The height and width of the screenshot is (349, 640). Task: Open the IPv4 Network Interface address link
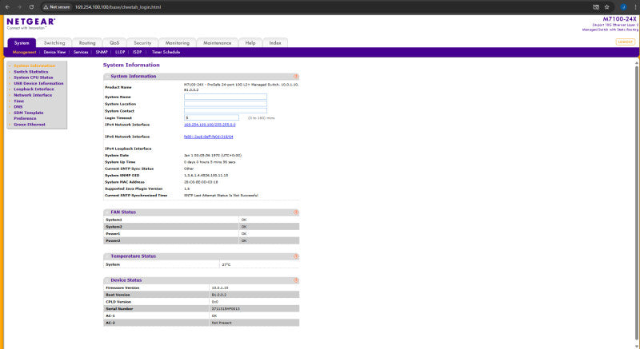tap(210, 125)
